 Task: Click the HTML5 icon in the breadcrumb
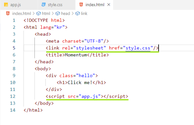pyautogui.click(x=8, y=14)
